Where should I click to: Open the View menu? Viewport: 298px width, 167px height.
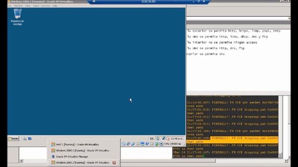coord(28,6)
